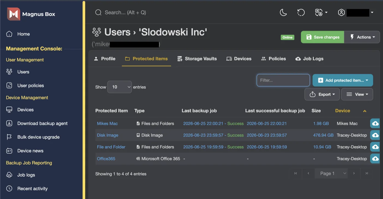Click Save changes button

coord(323,37)
